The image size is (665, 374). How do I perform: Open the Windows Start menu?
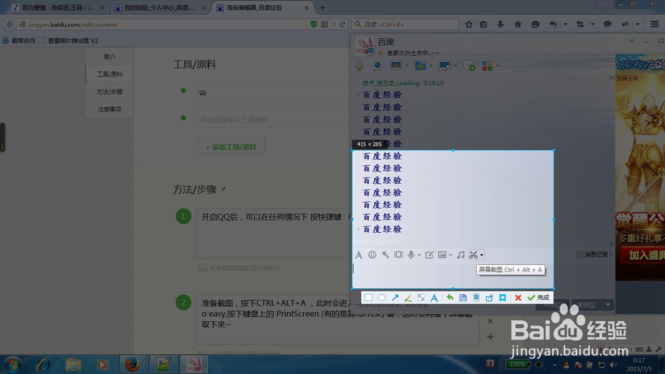pos(12,364)
